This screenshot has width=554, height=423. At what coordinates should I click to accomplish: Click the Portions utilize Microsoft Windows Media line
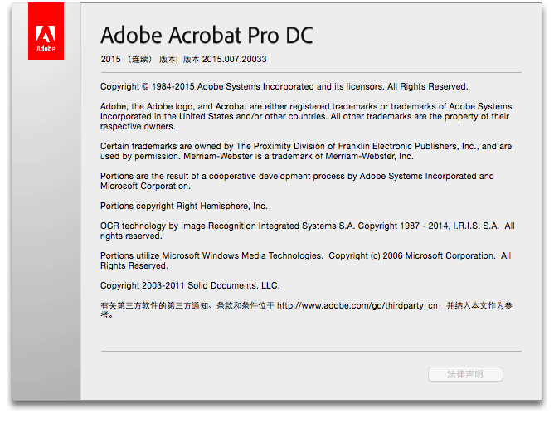(306, 255)
